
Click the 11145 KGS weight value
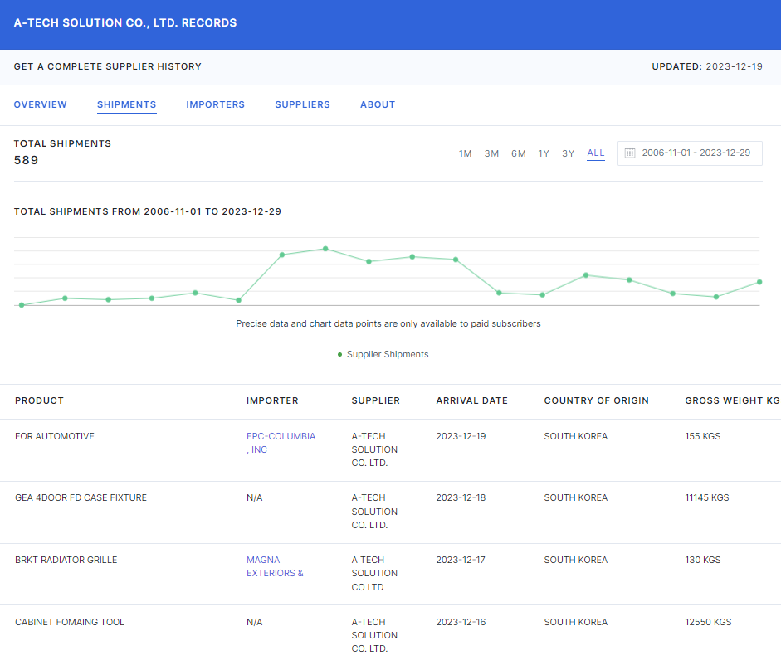707,497
